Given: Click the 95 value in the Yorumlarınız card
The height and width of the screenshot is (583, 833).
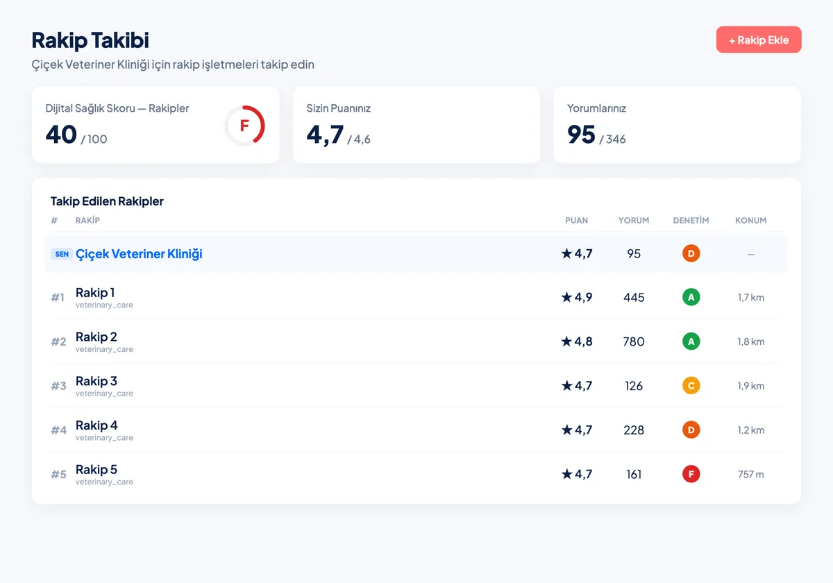Looking at the screenshot, I should 581,134.
